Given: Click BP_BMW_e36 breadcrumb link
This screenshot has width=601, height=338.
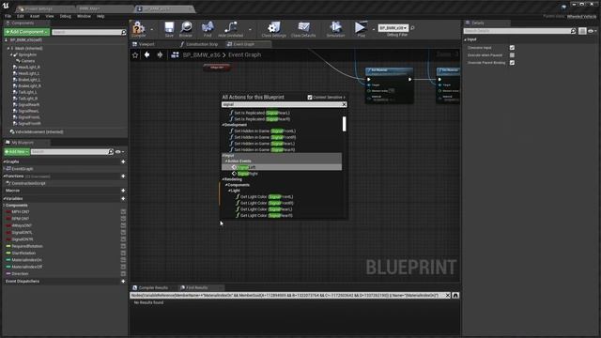Looking at the screenshot, I should 201,55.
